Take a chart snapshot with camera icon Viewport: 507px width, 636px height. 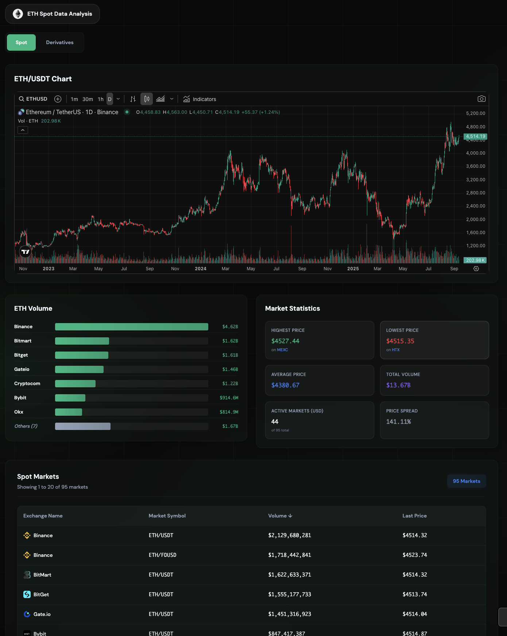pos(481,99)
